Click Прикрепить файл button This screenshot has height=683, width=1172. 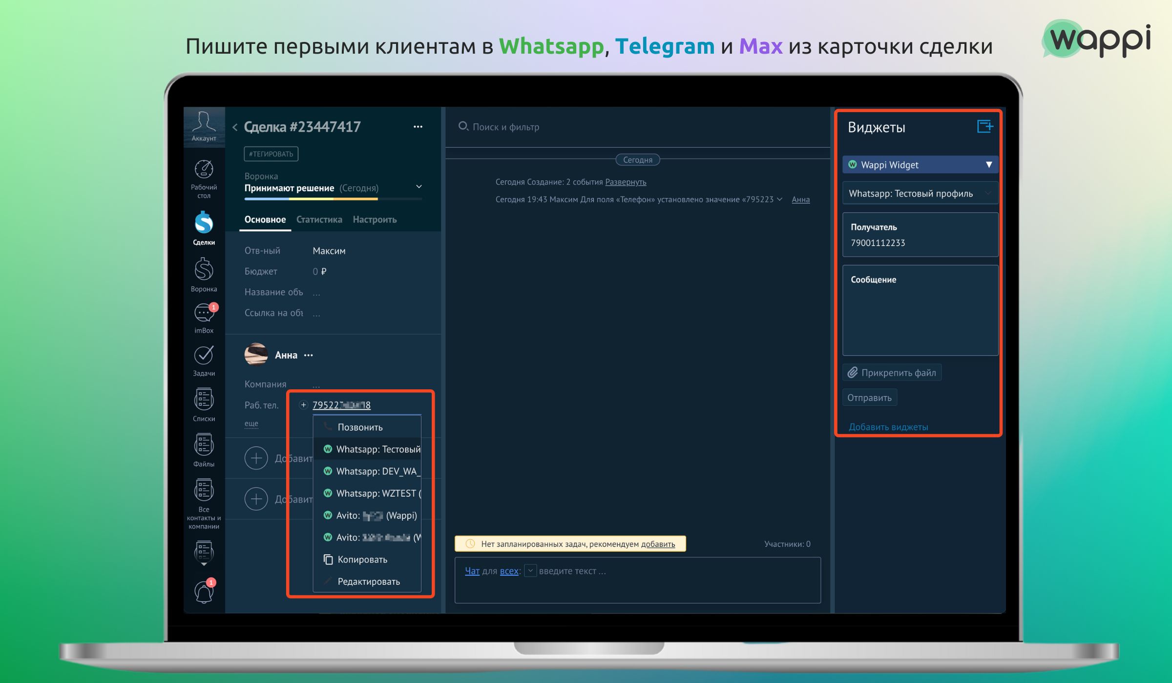(x=892, y=373)
